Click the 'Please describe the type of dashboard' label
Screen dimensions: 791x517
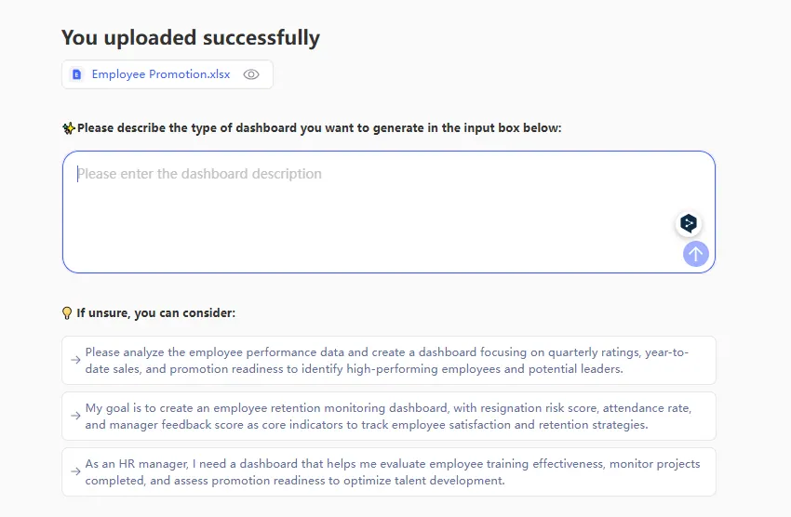[319, 128]
